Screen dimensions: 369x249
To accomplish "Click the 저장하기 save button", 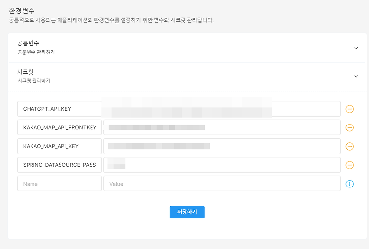I will coord(187,212).
